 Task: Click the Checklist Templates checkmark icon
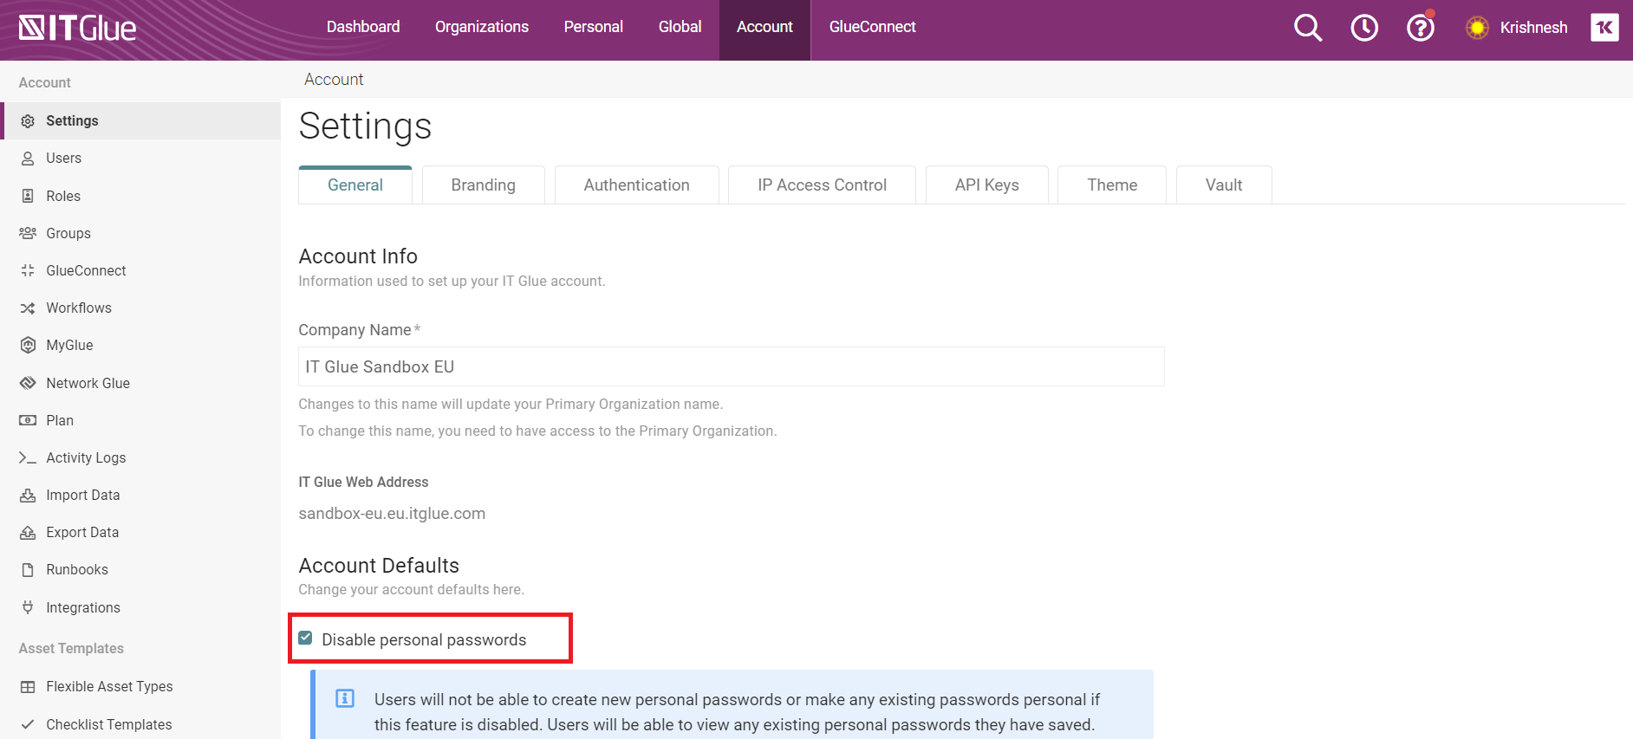[x=28, y=724]
